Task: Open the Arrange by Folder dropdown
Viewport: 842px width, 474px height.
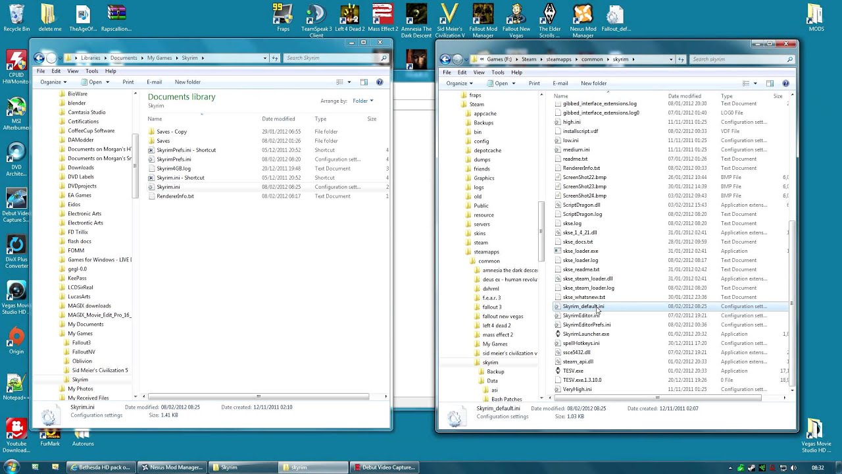Action: click(362, 101)
